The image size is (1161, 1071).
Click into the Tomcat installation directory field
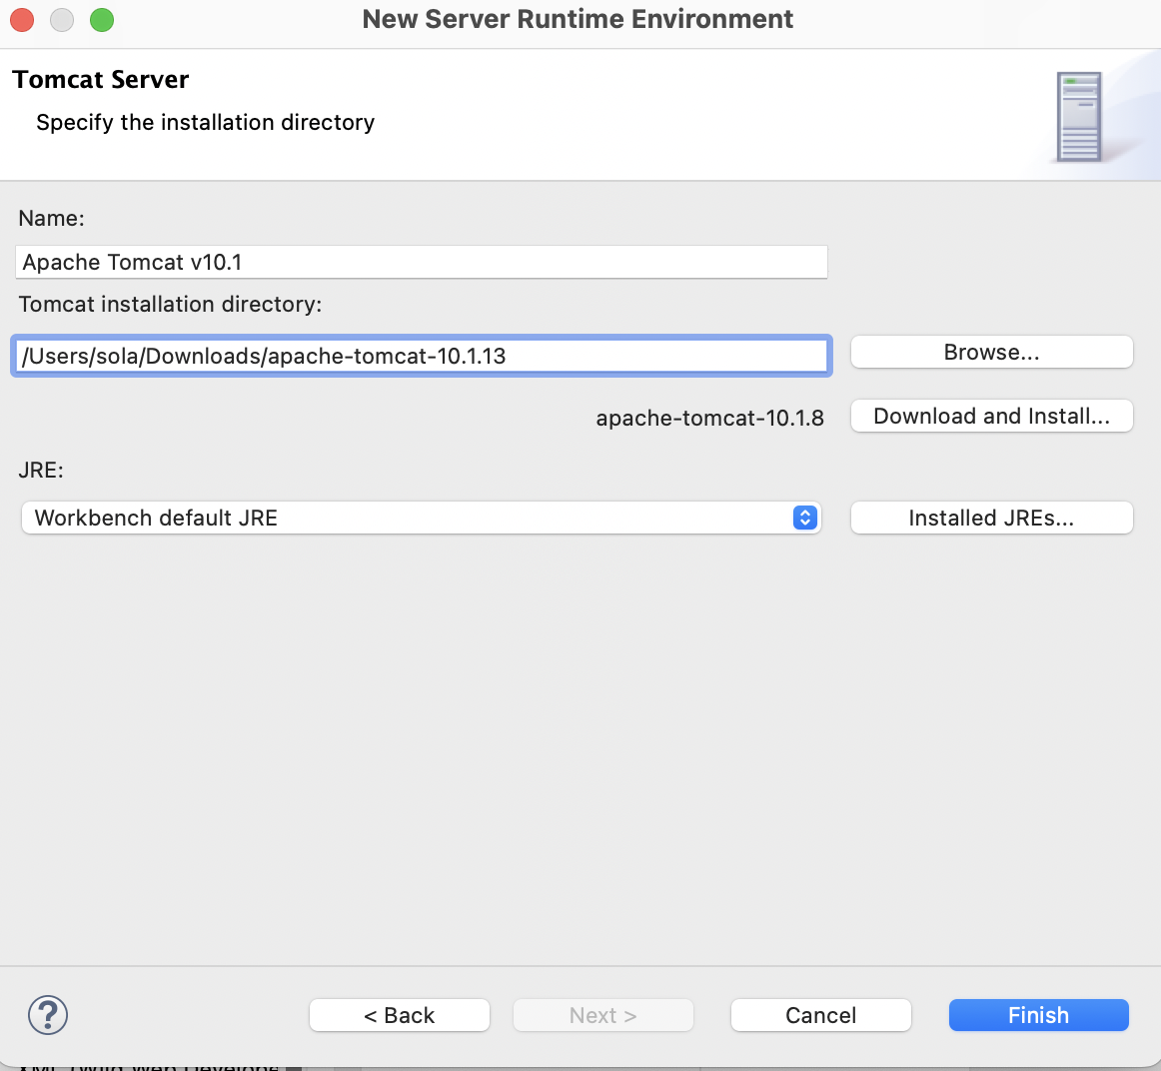click(422, 356)
